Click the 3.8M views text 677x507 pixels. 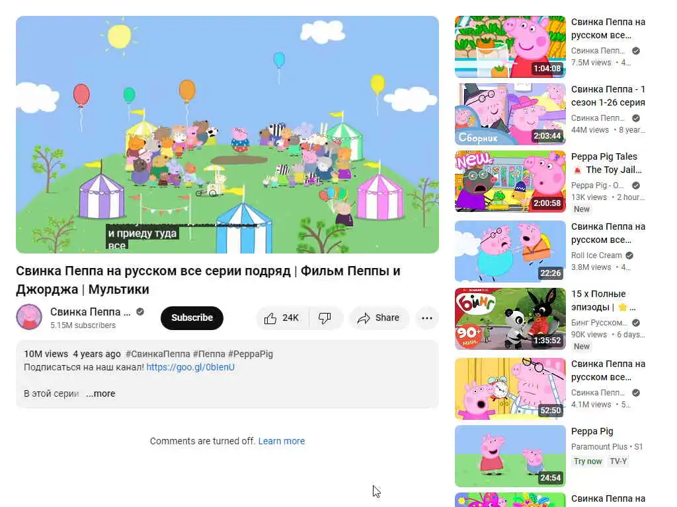click(x=591, y=267)
